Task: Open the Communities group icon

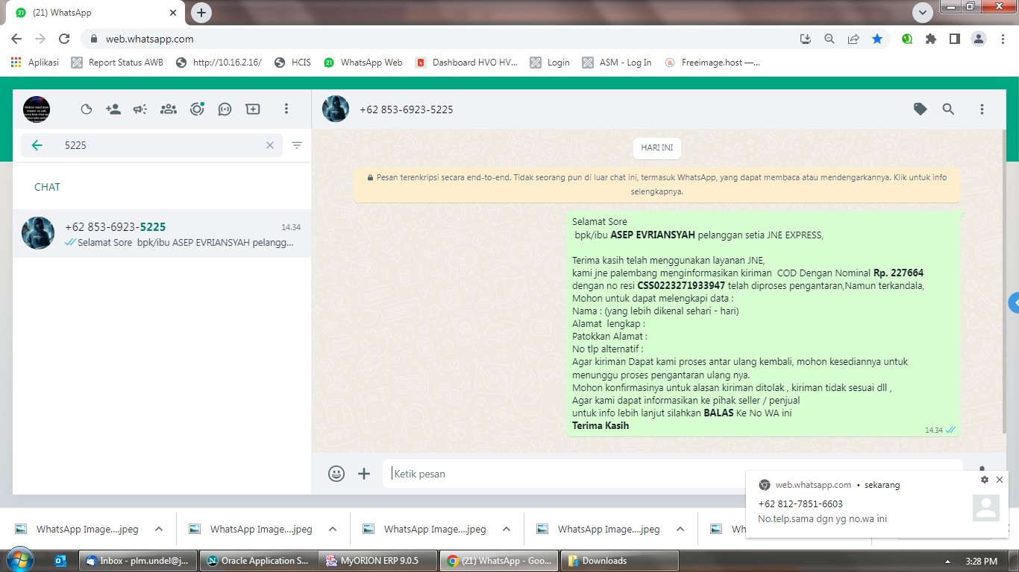Action: click(x=169, y=109)
